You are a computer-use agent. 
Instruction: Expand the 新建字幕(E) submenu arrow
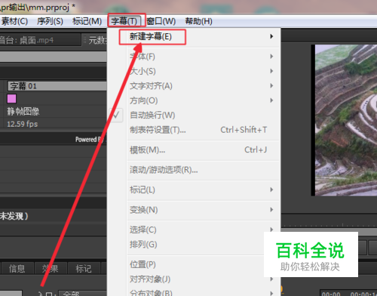(271, 36)
